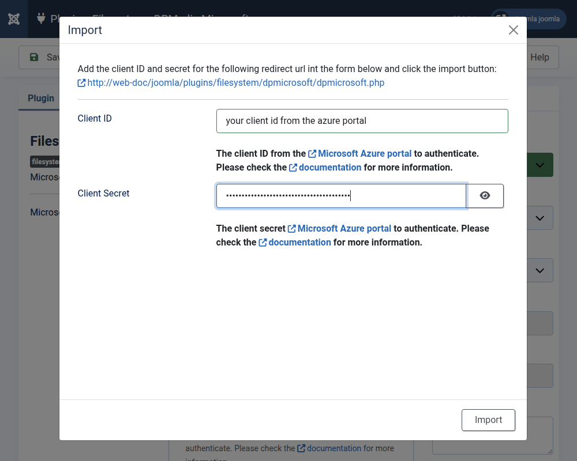Screen dimensions: 577x461
Task: Focus the Client Secret password field
Action: 340,196
